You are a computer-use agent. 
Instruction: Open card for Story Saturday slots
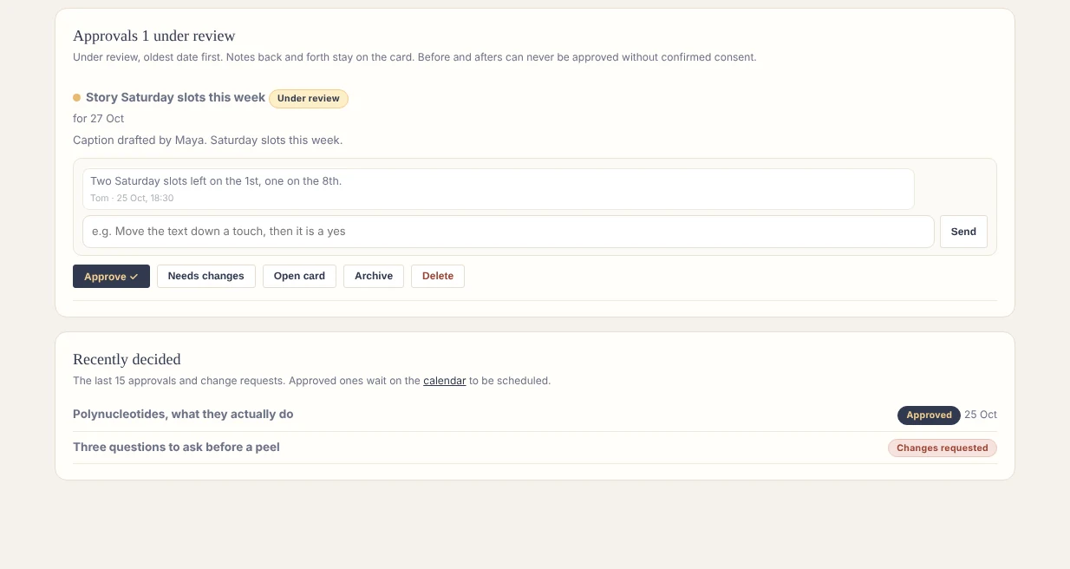[299, 276]
